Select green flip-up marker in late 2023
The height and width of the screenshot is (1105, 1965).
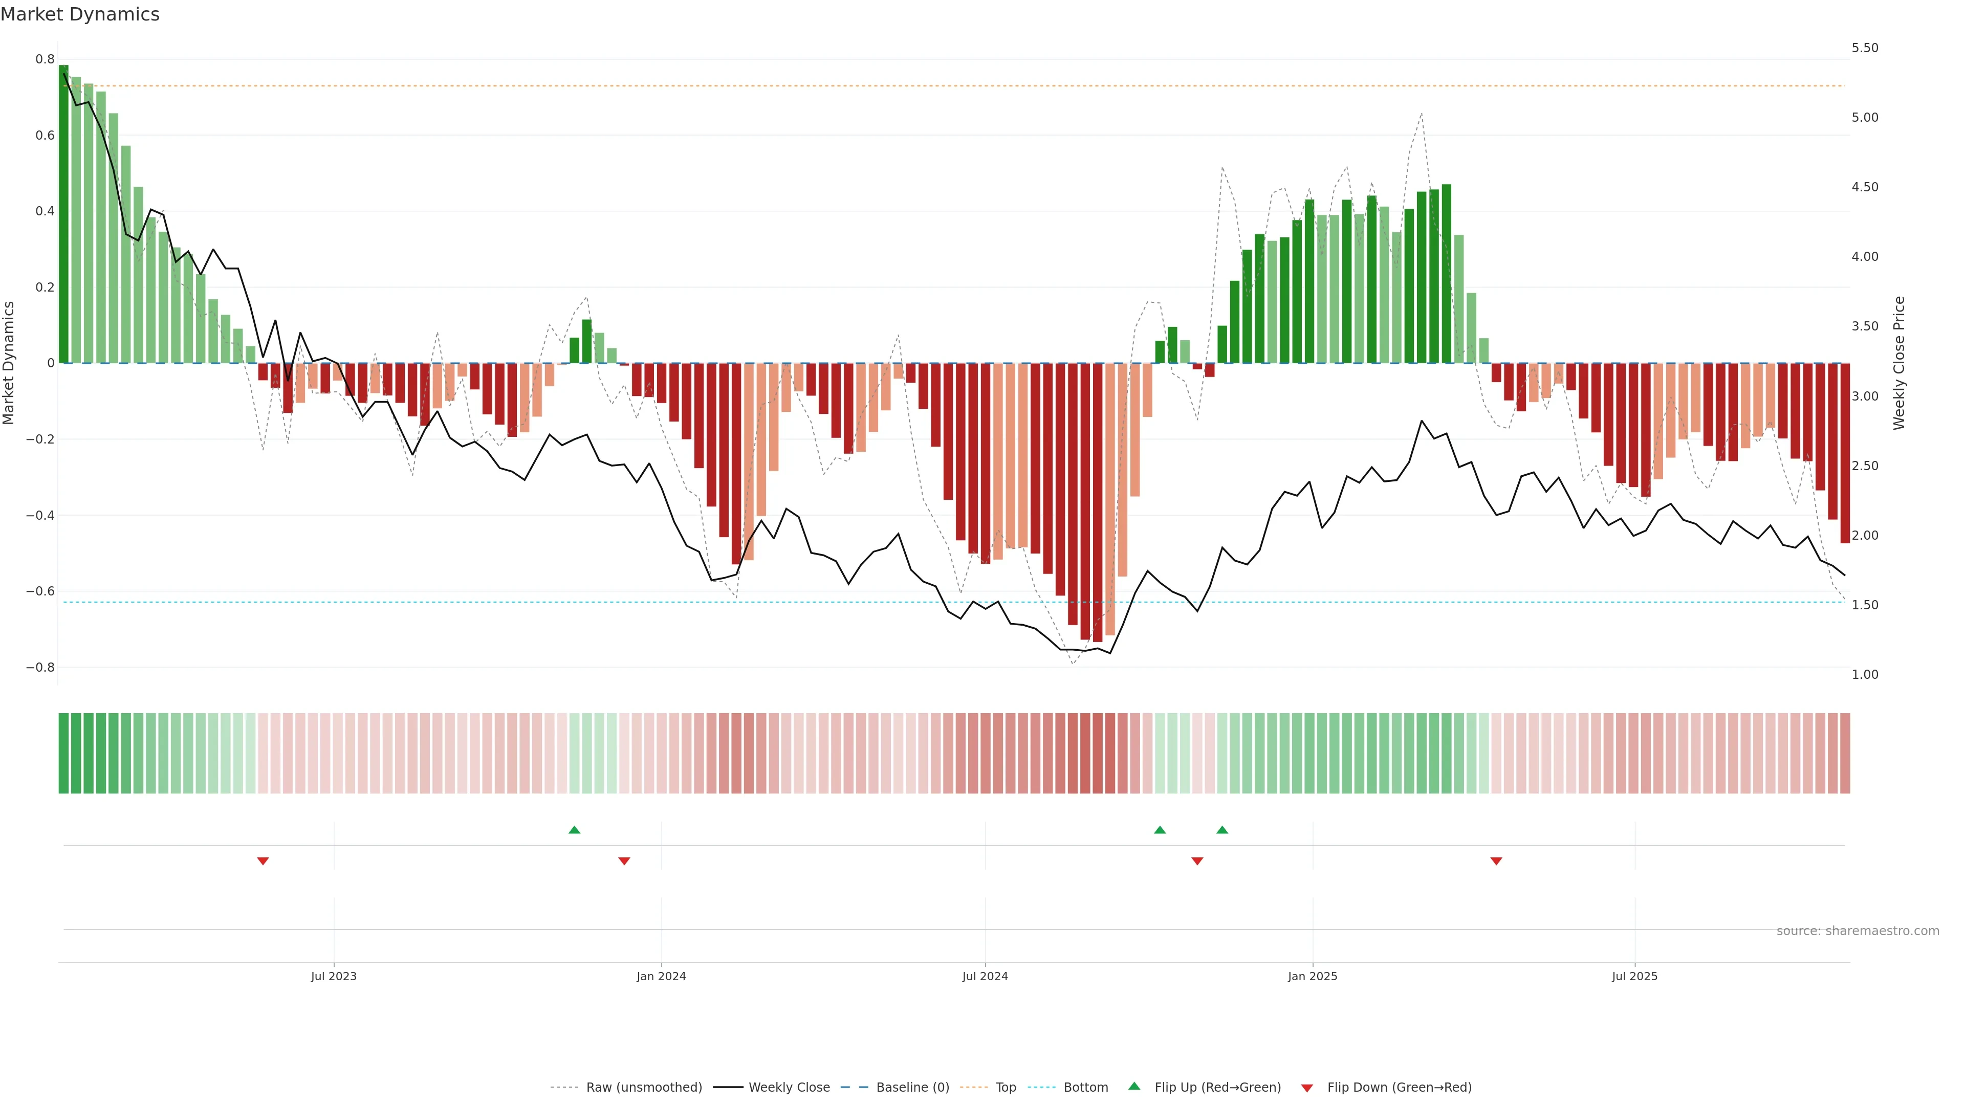[x=574, y=830]
